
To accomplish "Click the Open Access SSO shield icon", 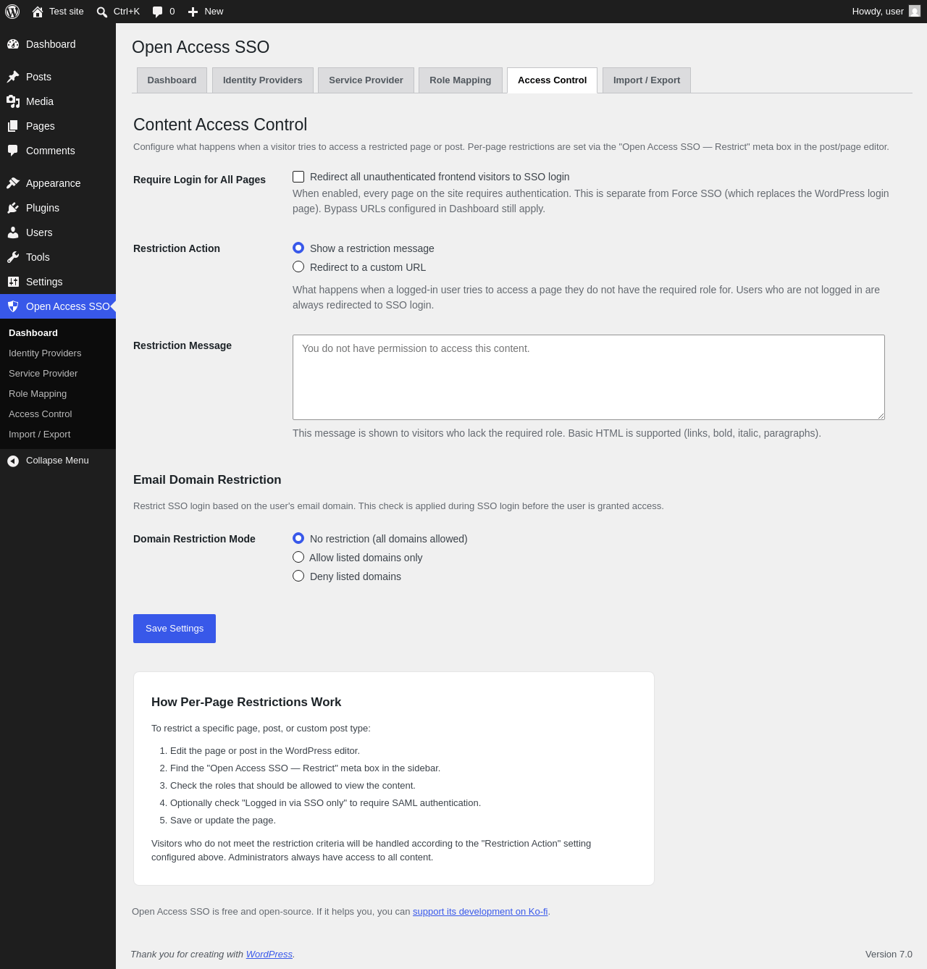I will click(13, 306).
